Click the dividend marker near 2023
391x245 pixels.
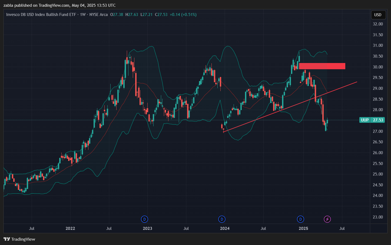[x=145, y=219]
